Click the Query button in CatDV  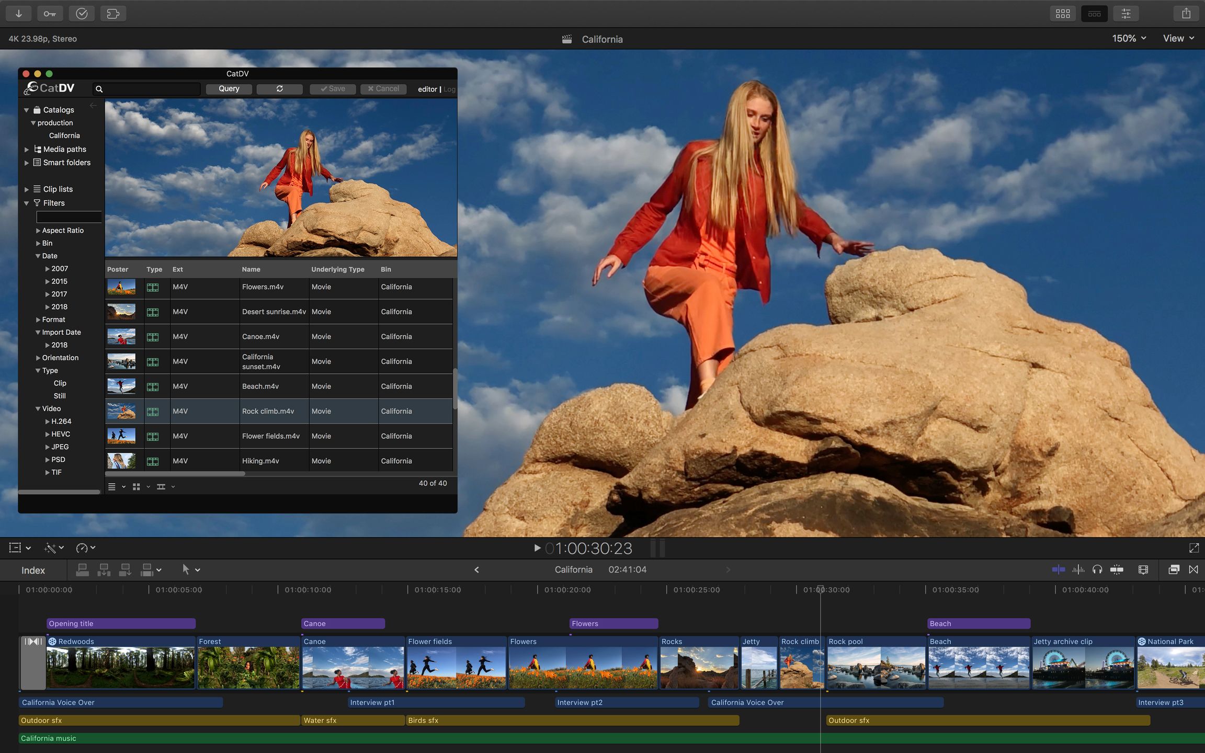click(x=229, y=88)
